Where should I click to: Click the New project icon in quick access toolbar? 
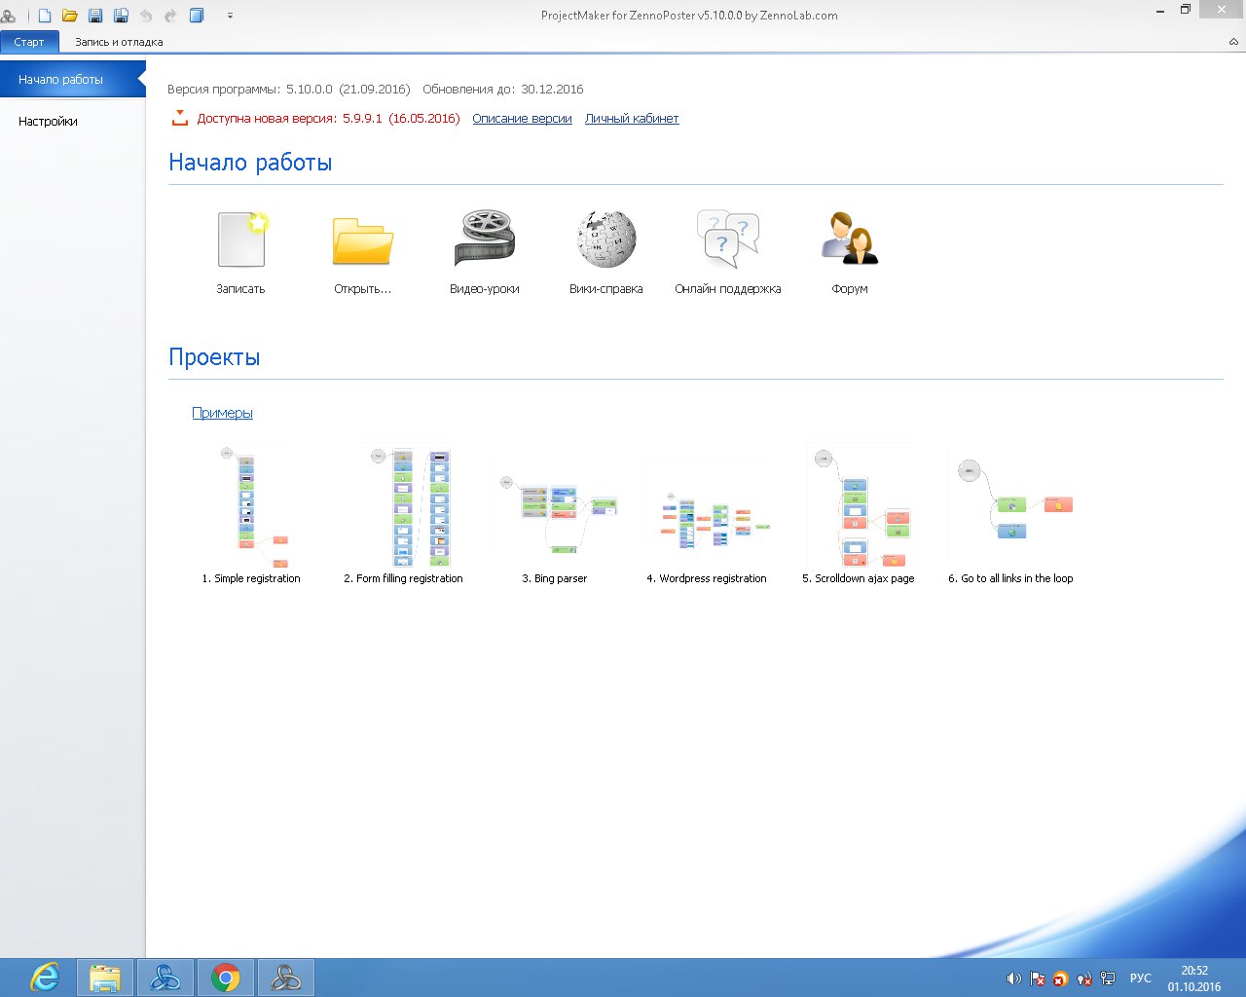tap(45, 16)
